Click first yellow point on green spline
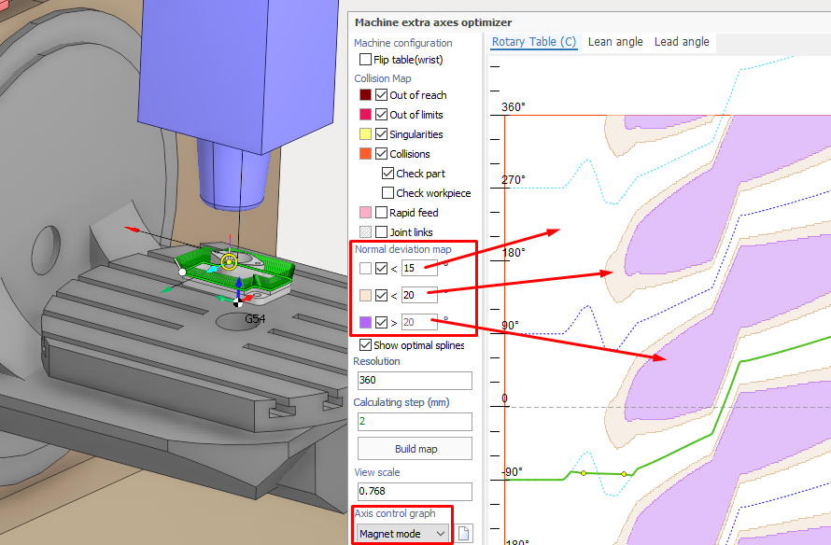The width and height of the screenshot is (831, 545). coord(584,473)
